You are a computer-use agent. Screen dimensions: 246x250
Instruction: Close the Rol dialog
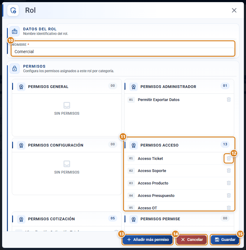click(234, 10)
